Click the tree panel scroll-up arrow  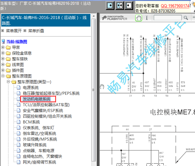(94, 16)
